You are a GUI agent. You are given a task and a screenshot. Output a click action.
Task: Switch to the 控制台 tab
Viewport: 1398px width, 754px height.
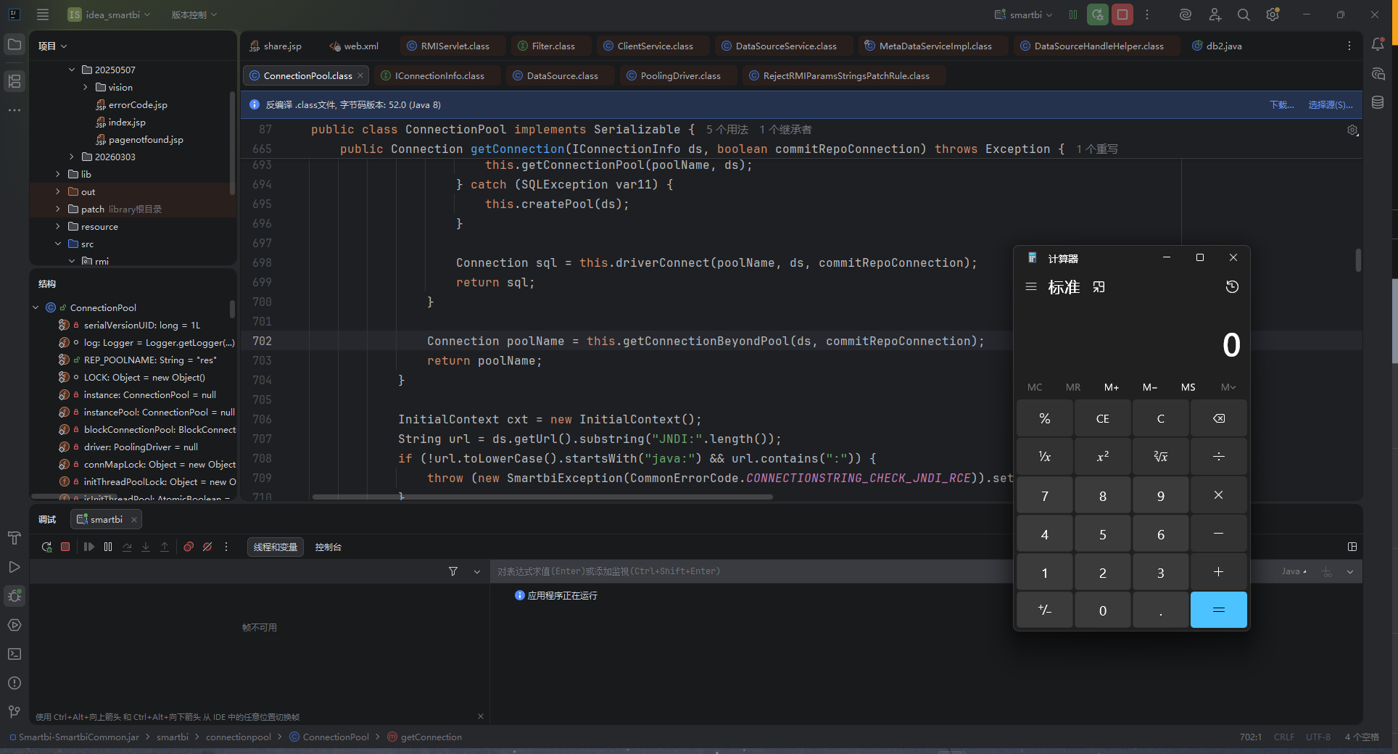(328, 547)
